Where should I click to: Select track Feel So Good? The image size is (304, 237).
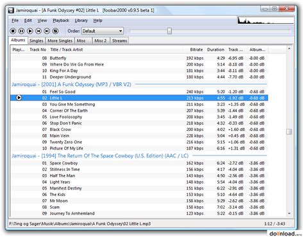[139, 92]
